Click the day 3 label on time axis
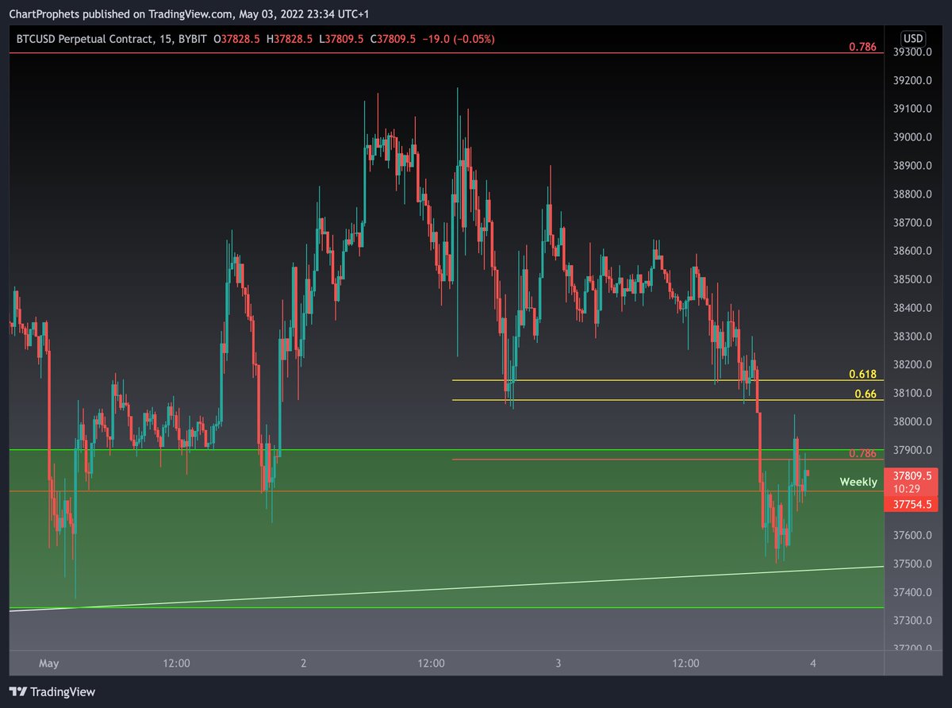The image size is (952, 708). coord(559,664)
